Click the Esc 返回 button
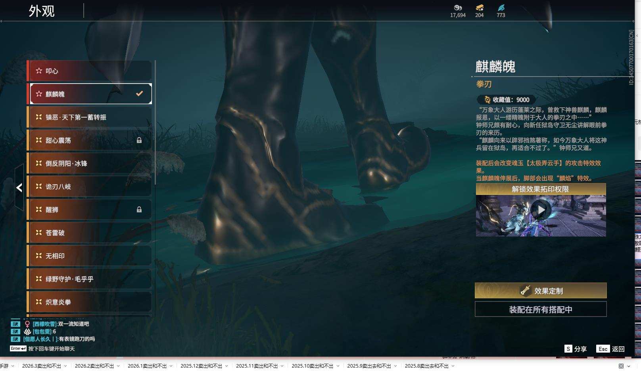 tap(610, 349)
